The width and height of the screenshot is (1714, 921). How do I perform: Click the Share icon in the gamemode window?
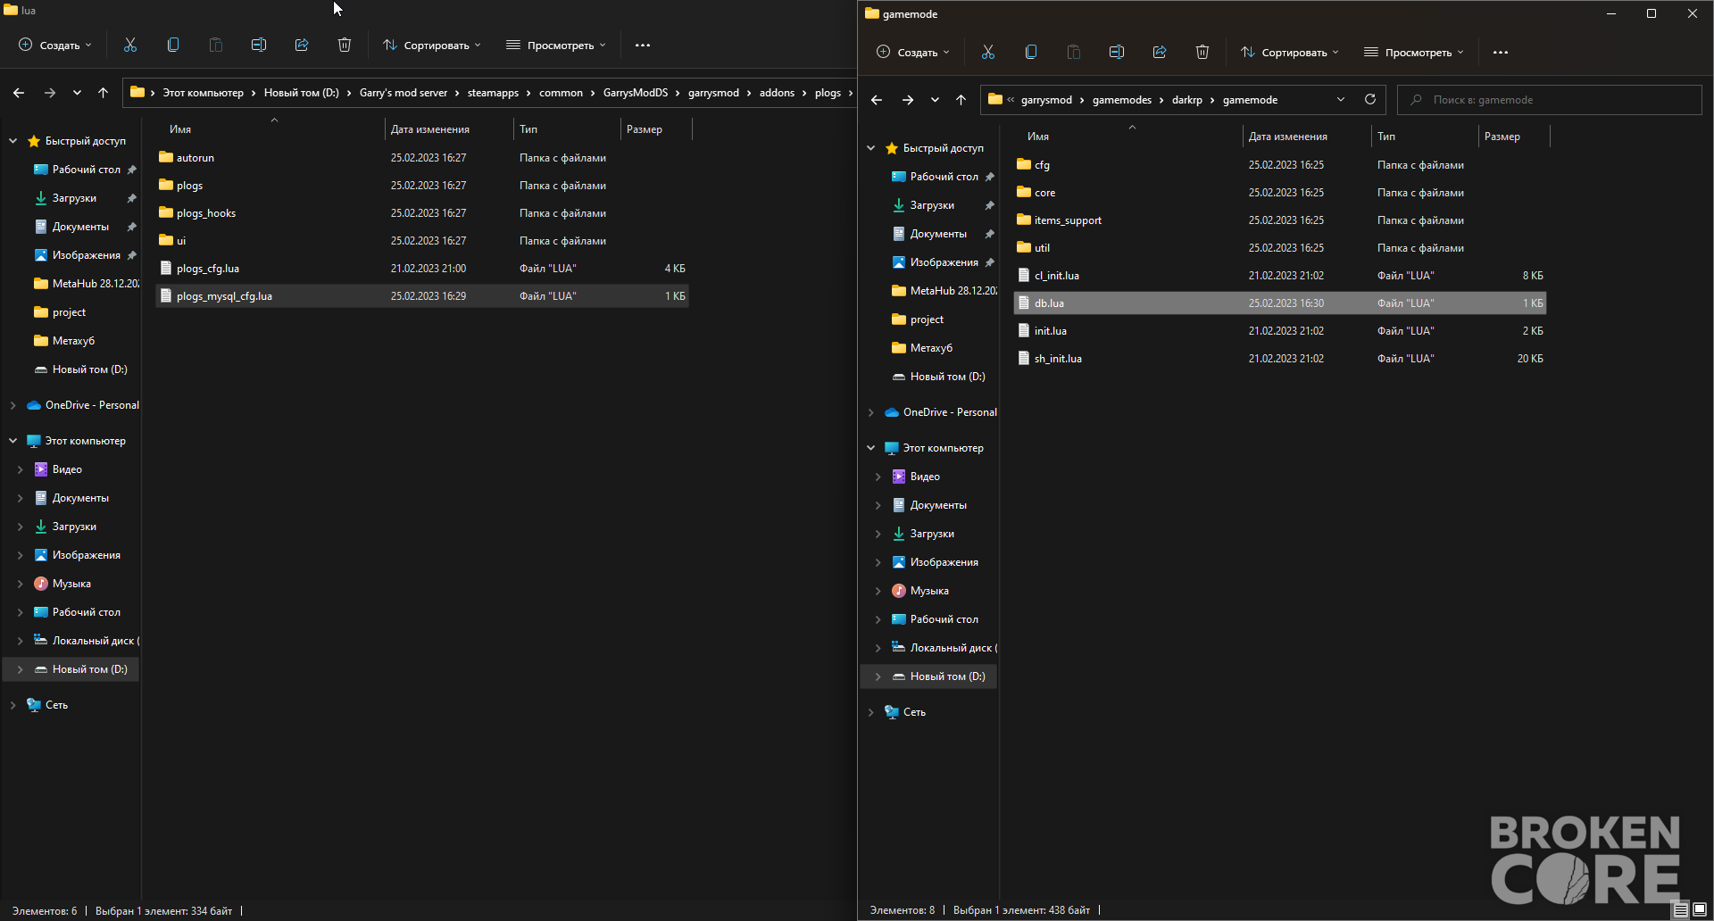pos(1160,52)
